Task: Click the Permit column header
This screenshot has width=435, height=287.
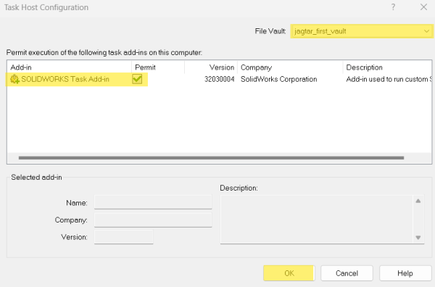Action: (158, 67)
